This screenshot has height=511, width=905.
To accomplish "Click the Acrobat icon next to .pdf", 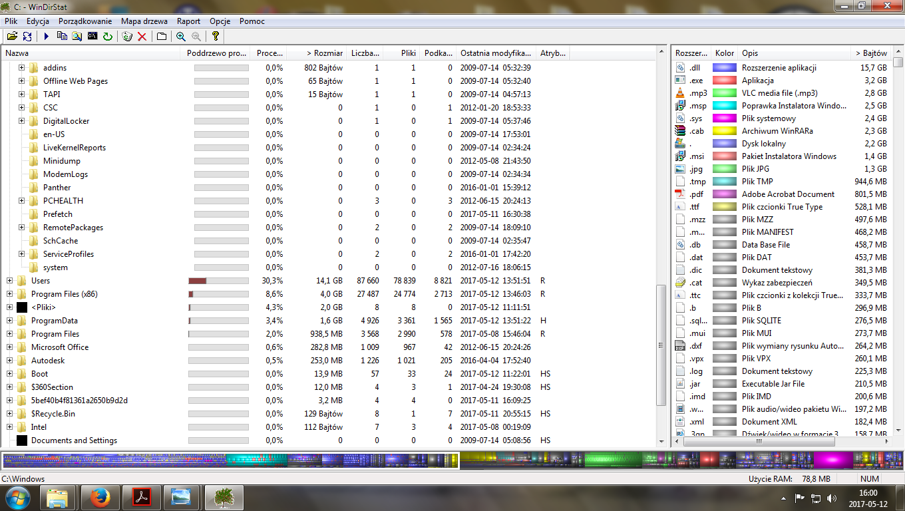I will click(x=680, y=194).
